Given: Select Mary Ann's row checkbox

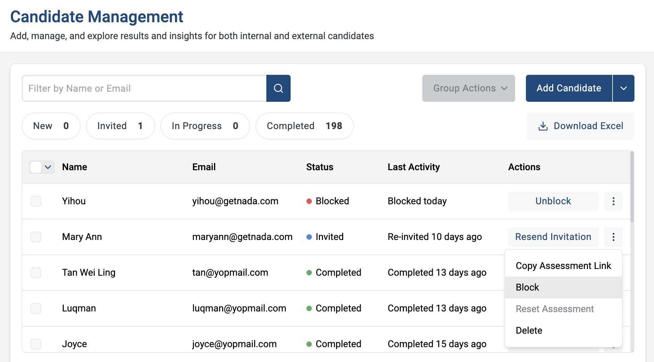Looking at the screenshot, I should [36, 237].
